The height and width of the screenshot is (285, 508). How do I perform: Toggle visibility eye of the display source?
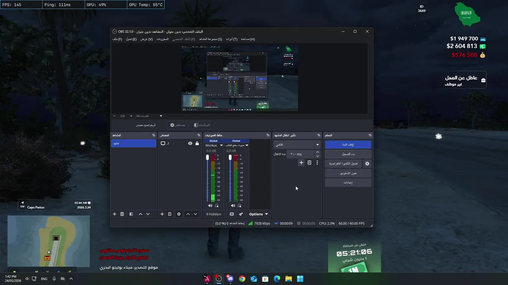tap(190, 143)
